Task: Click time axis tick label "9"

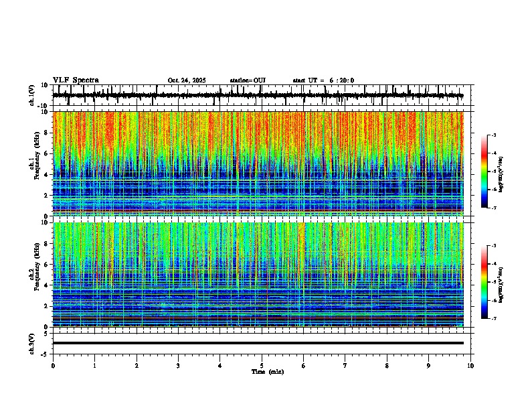Action: click(x=428, y=366)
